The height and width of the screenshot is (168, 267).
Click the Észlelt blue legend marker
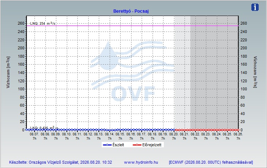107,145
